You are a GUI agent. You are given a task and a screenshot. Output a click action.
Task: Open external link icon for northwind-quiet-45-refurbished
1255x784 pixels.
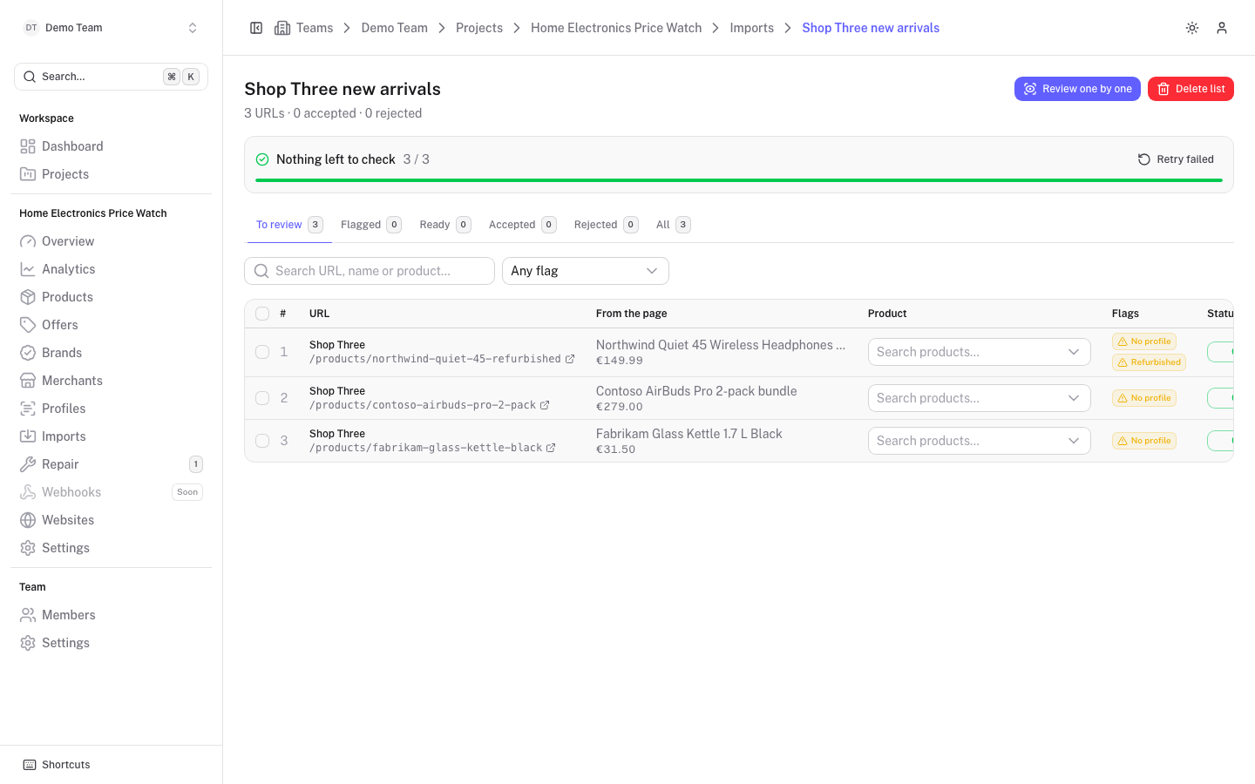[570, 359]
